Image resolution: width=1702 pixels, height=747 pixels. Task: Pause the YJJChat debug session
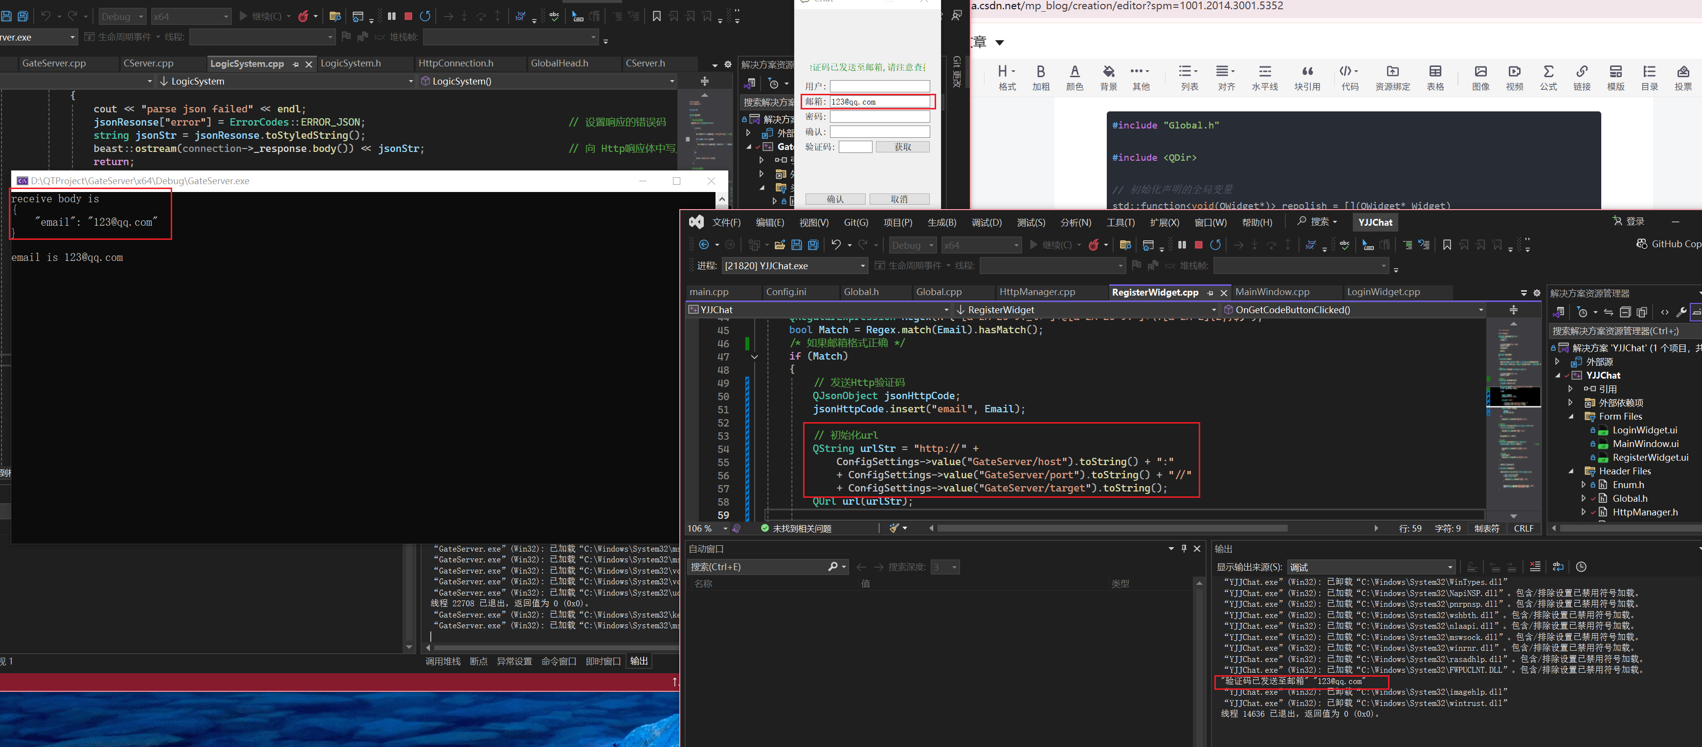tap(1182, 245)
